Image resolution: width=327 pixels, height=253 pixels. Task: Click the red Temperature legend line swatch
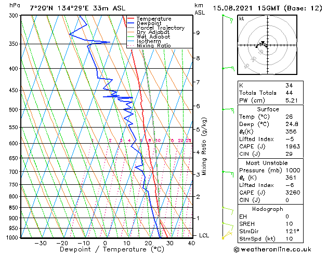coord(131,19)
